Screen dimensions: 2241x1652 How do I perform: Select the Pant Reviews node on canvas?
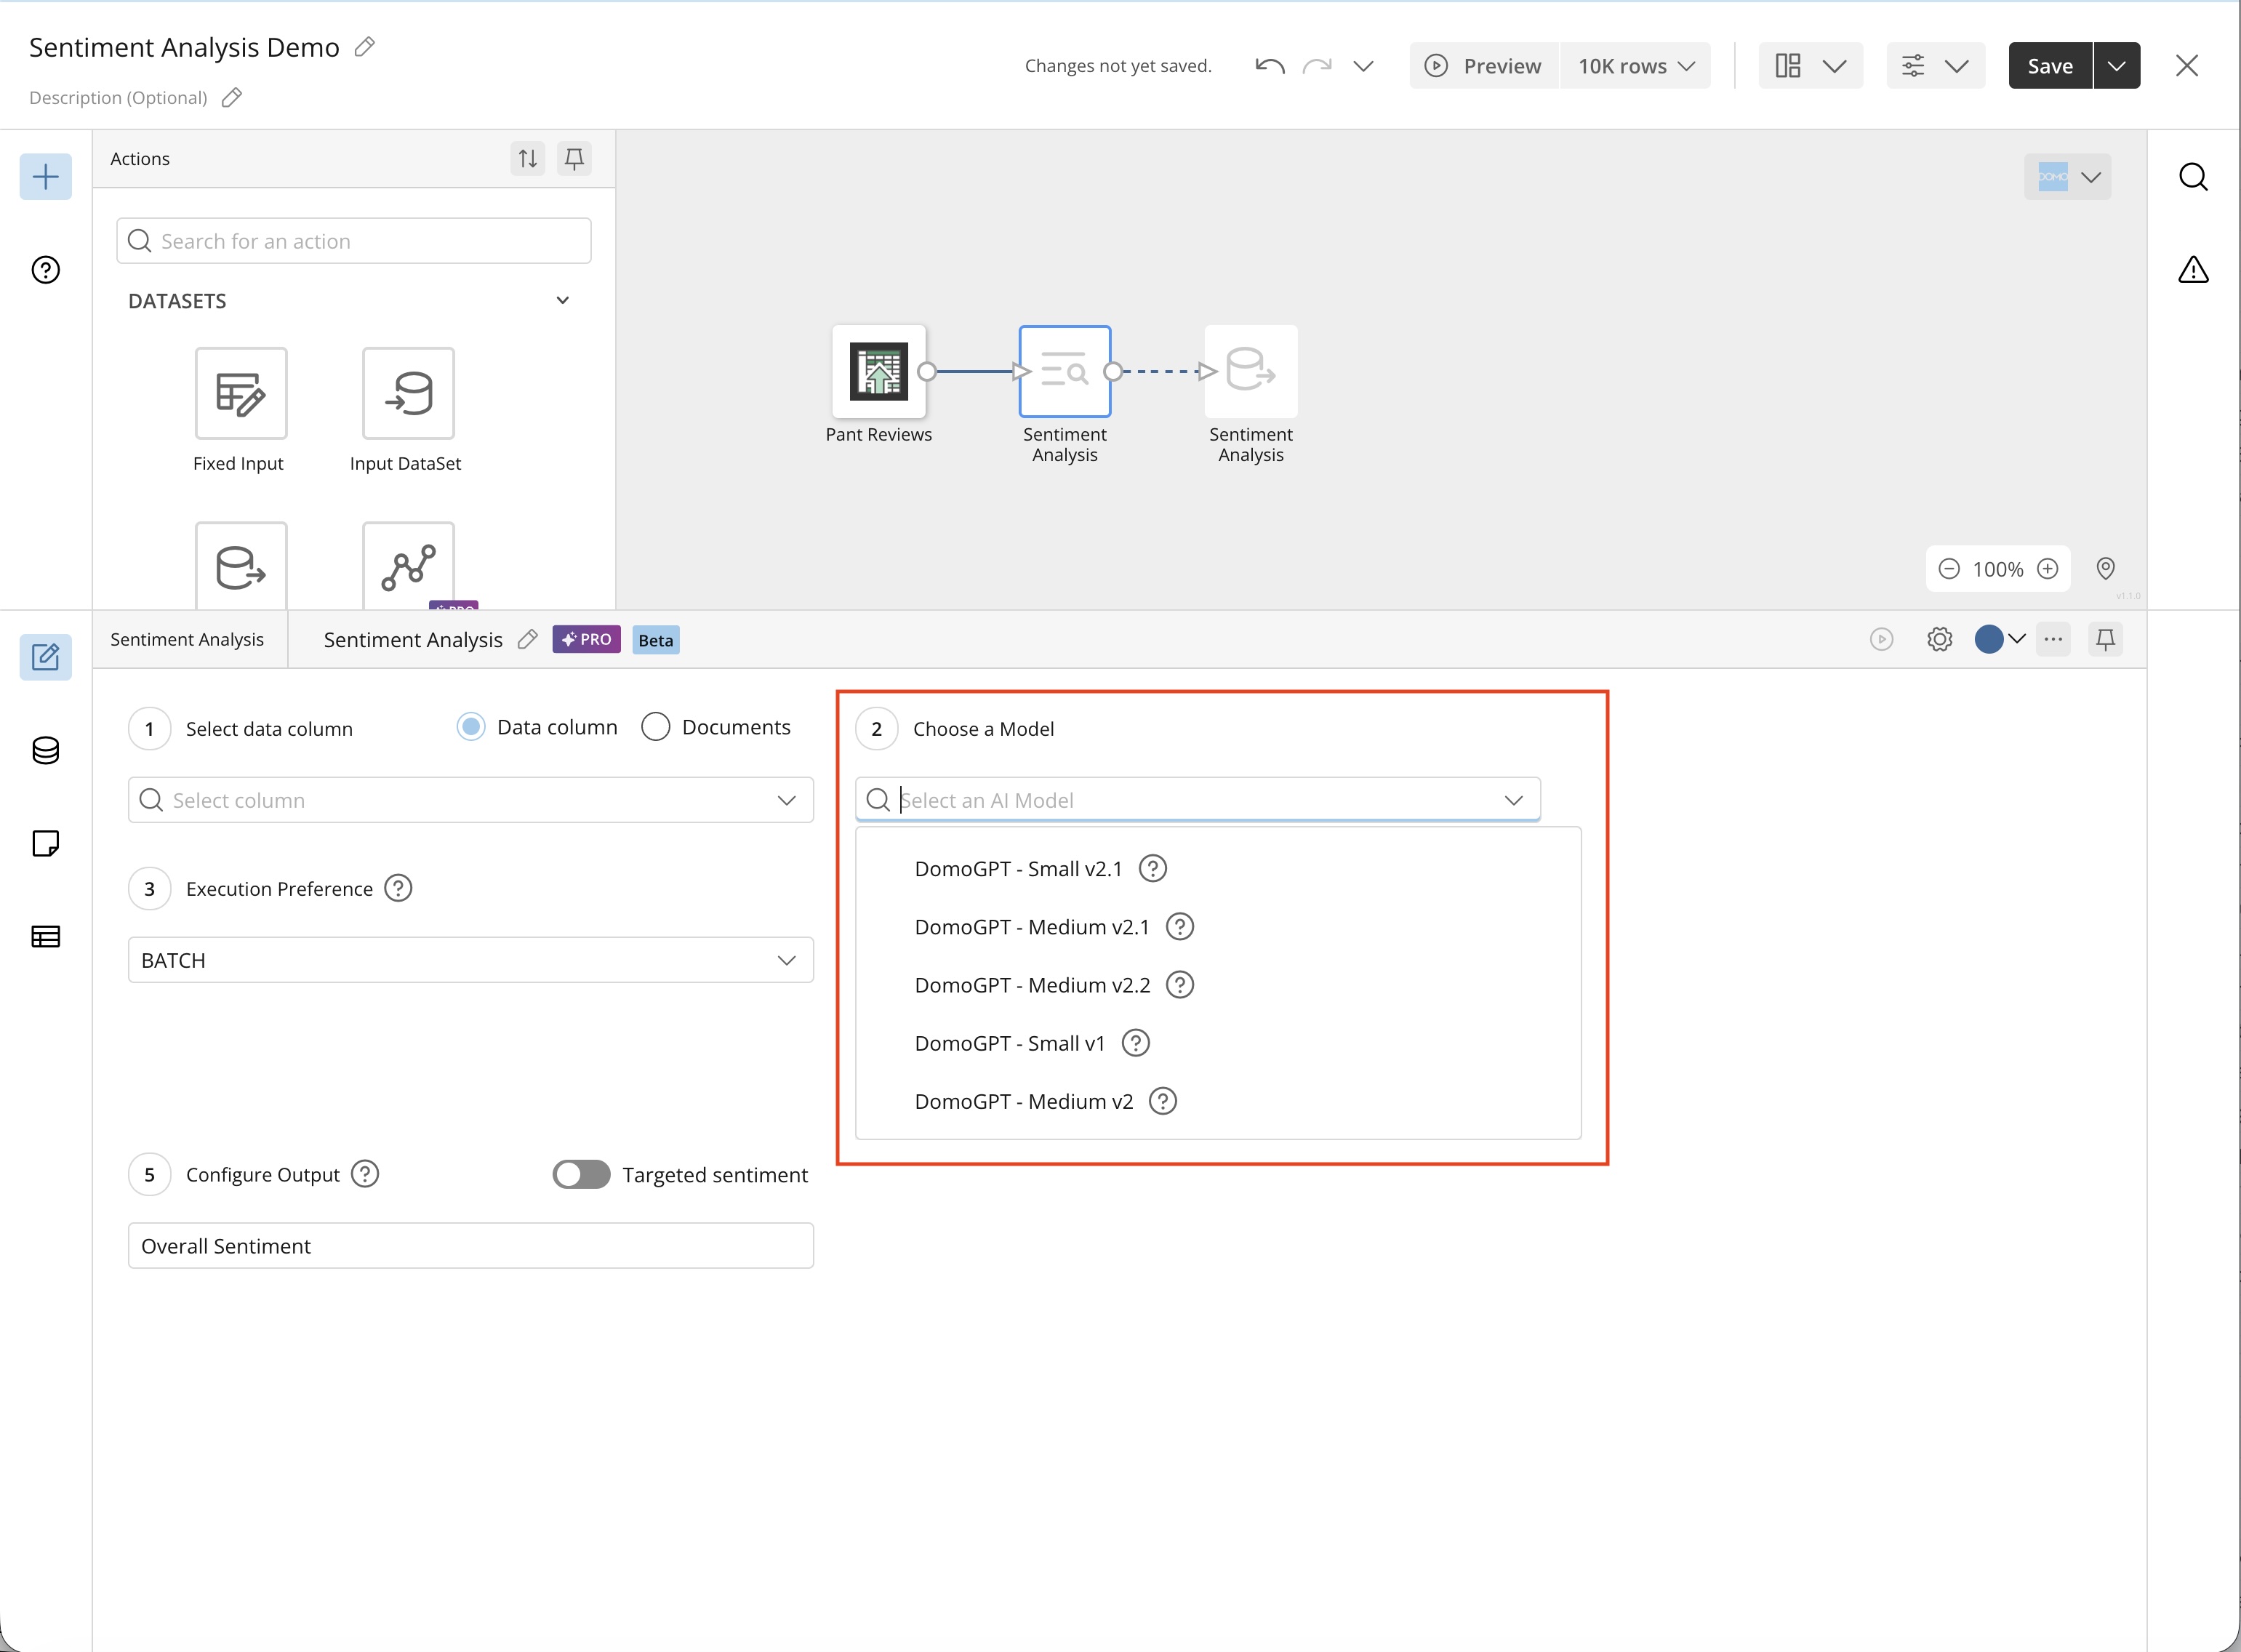click(879, 371)
